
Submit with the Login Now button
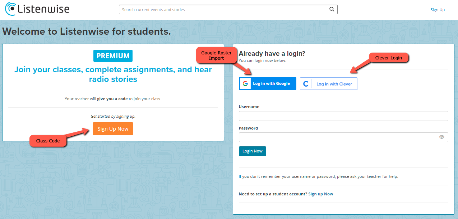(x=253, y=151)
